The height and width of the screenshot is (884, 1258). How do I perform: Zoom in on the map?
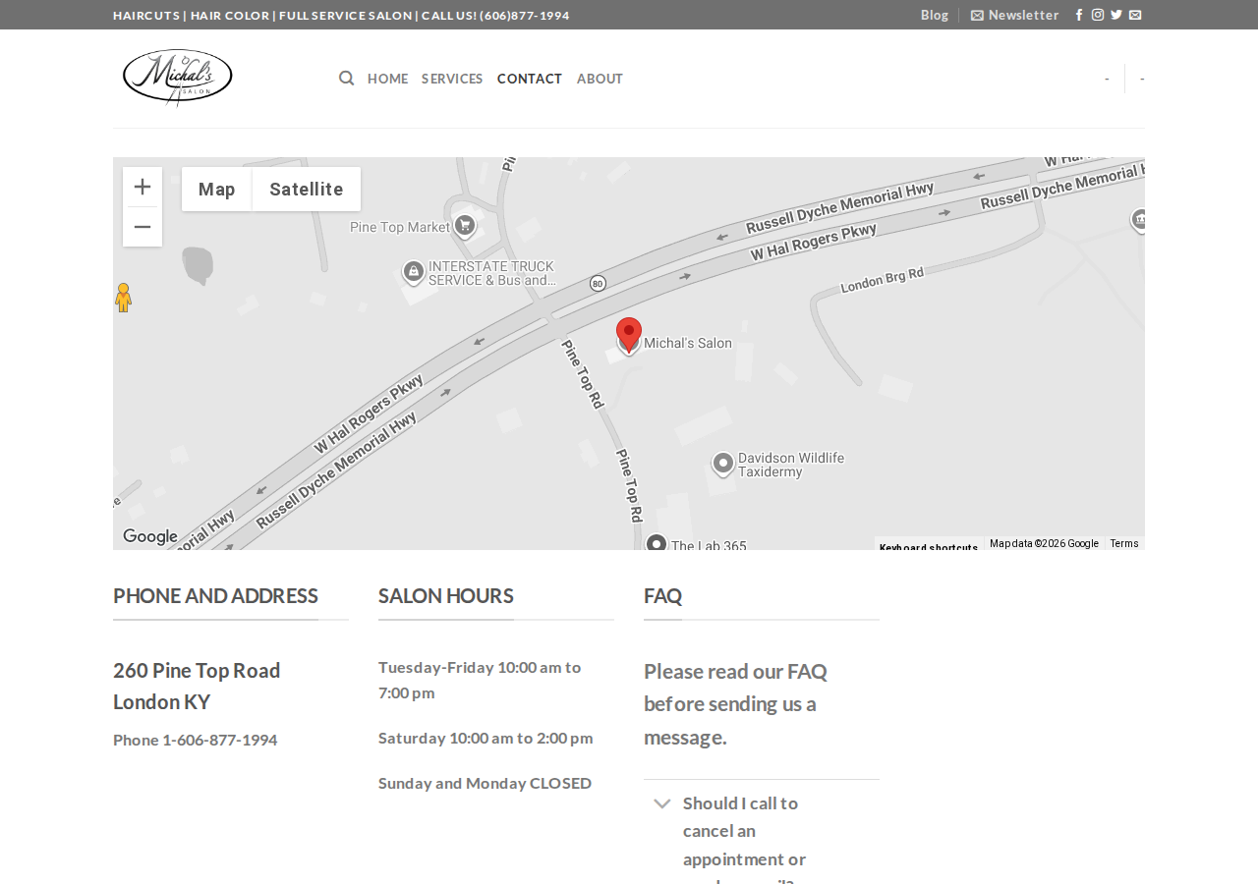[143, 187]
